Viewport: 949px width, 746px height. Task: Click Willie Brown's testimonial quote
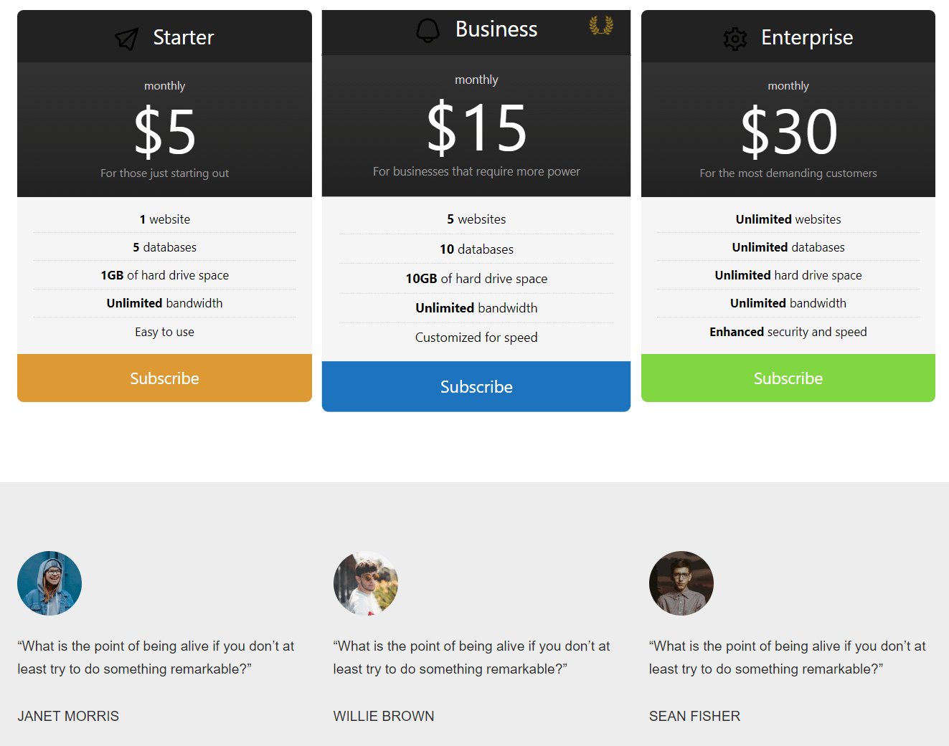471,656
